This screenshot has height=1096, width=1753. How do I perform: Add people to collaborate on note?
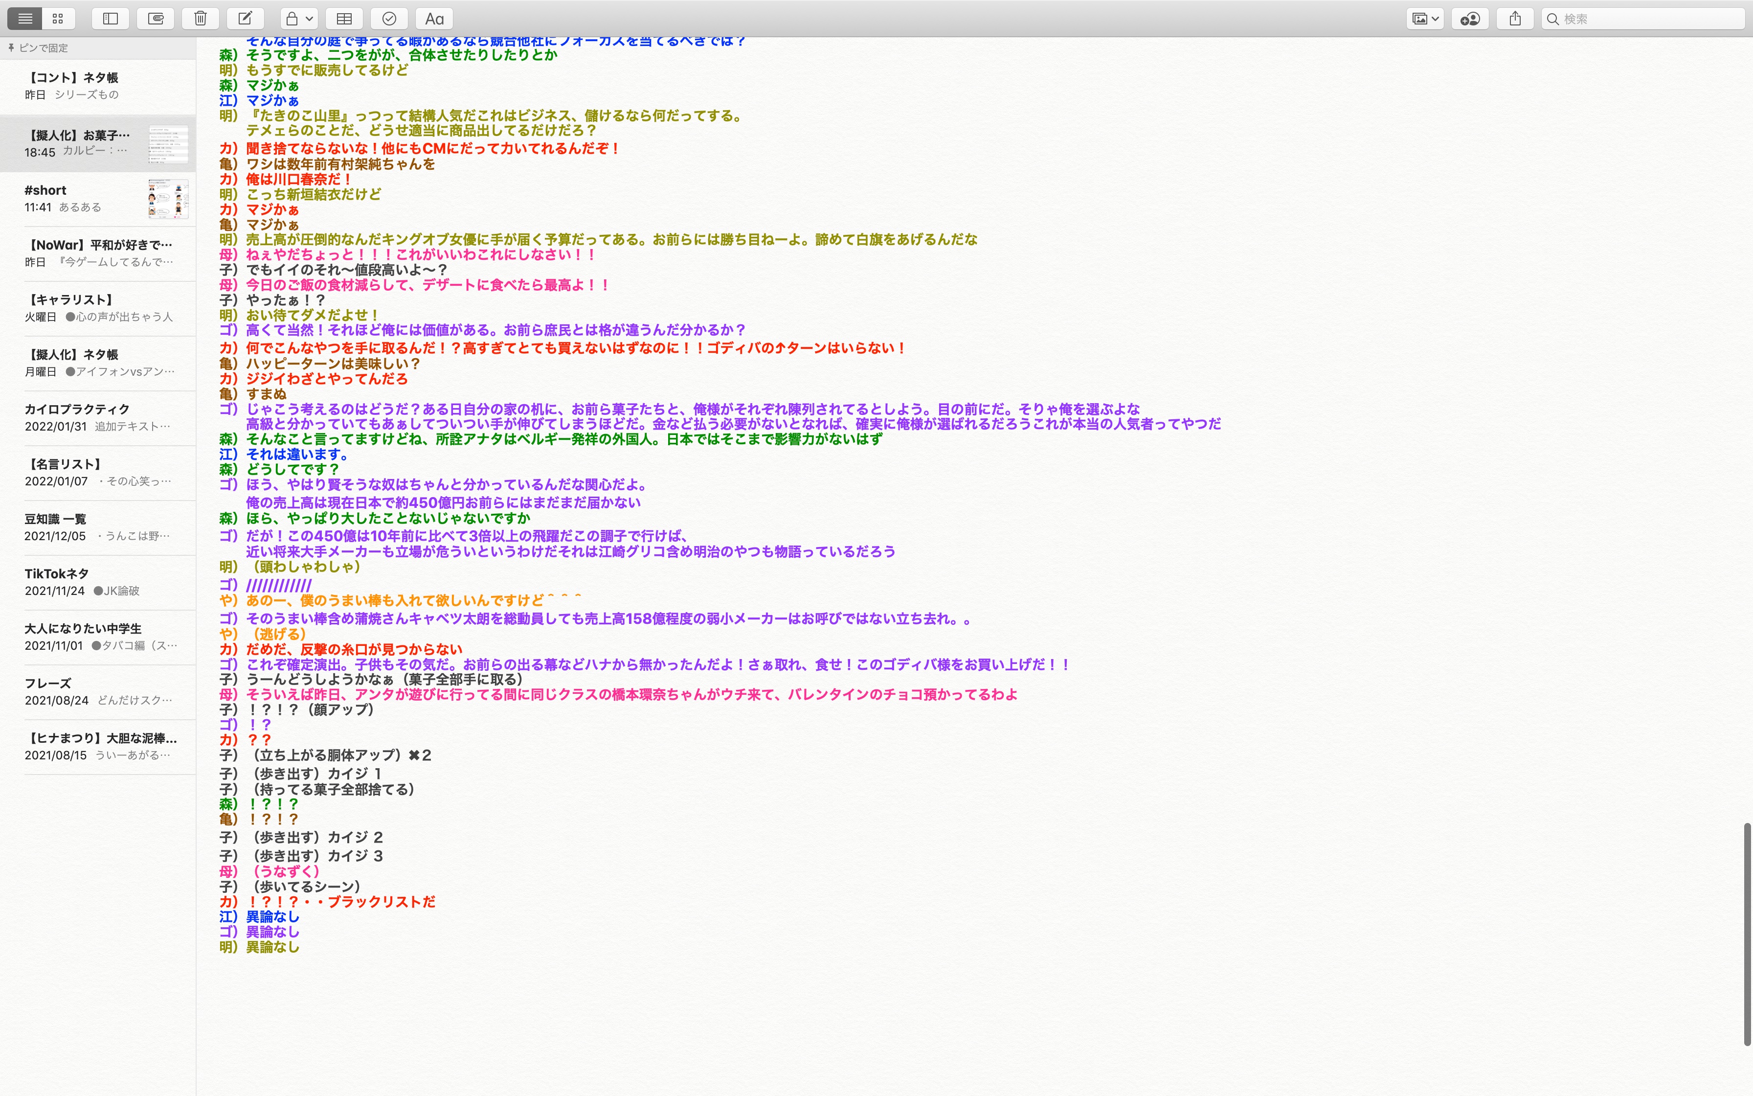(1470, 19)
